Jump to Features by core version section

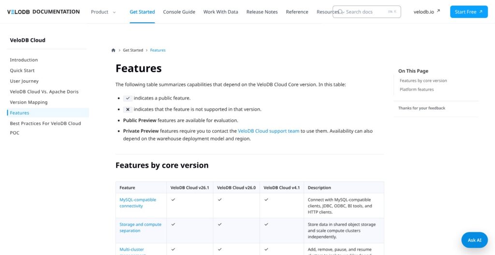[x=423, y=81]
